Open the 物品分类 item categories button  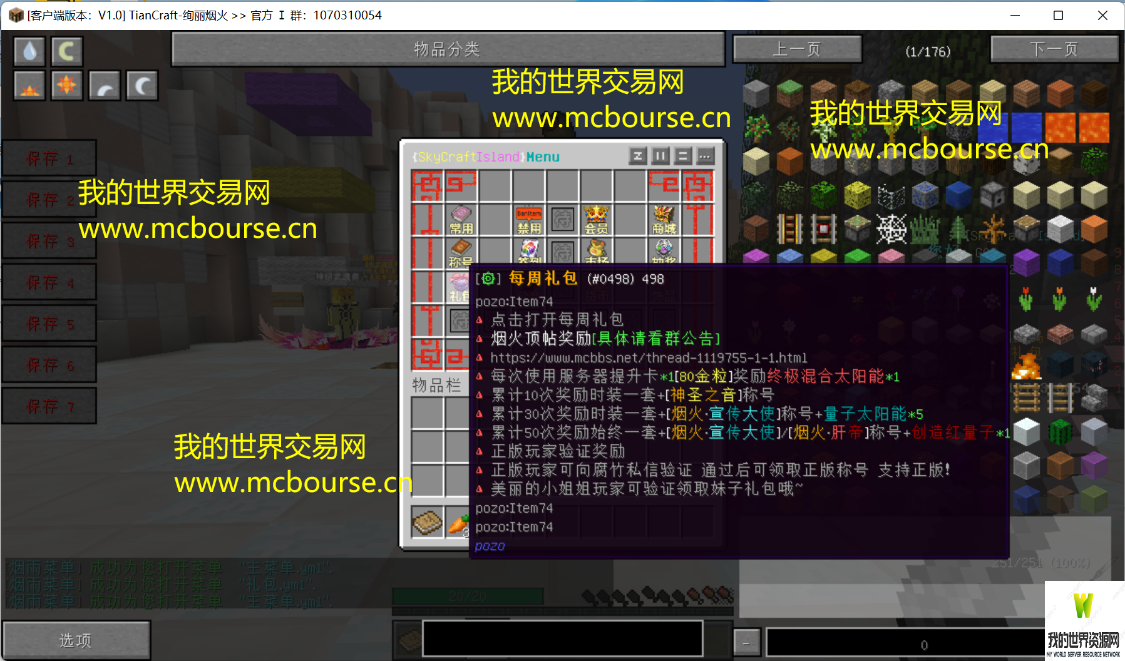click(x=448, y=49)
